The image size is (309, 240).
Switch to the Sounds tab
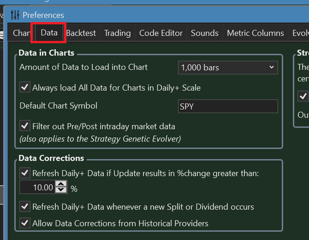pyautogui.click(x=205, y=33)
